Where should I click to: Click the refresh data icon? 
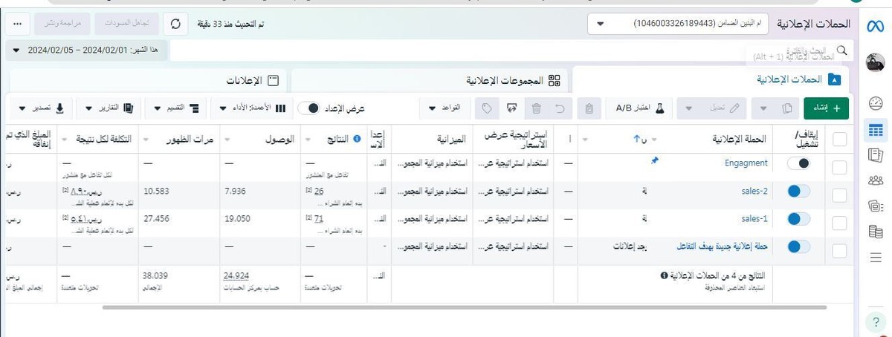[x=175, y=24]
